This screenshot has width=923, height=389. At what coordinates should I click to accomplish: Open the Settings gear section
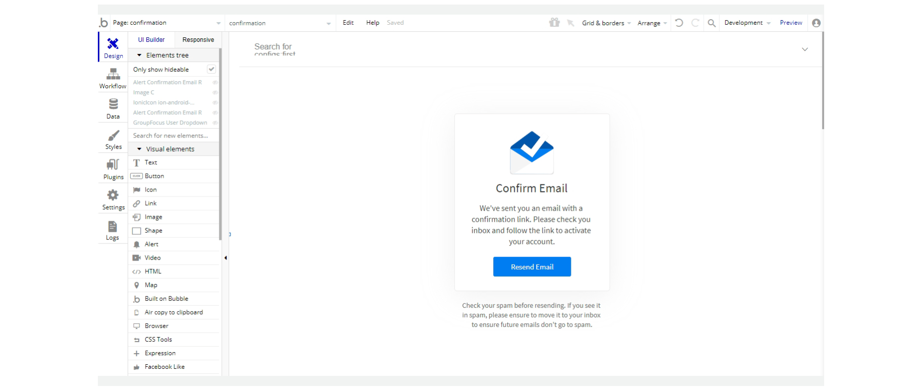point(113,200)
